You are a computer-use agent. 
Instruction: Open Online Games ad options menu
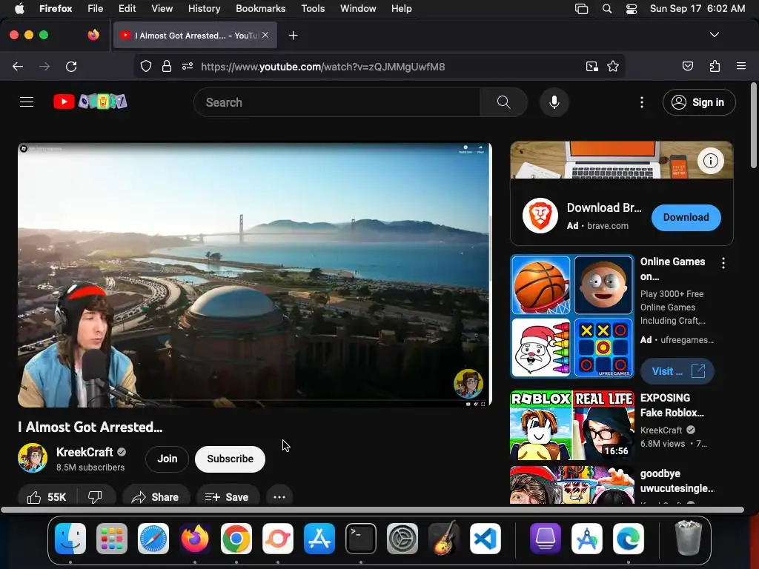(x=723, y=263)
